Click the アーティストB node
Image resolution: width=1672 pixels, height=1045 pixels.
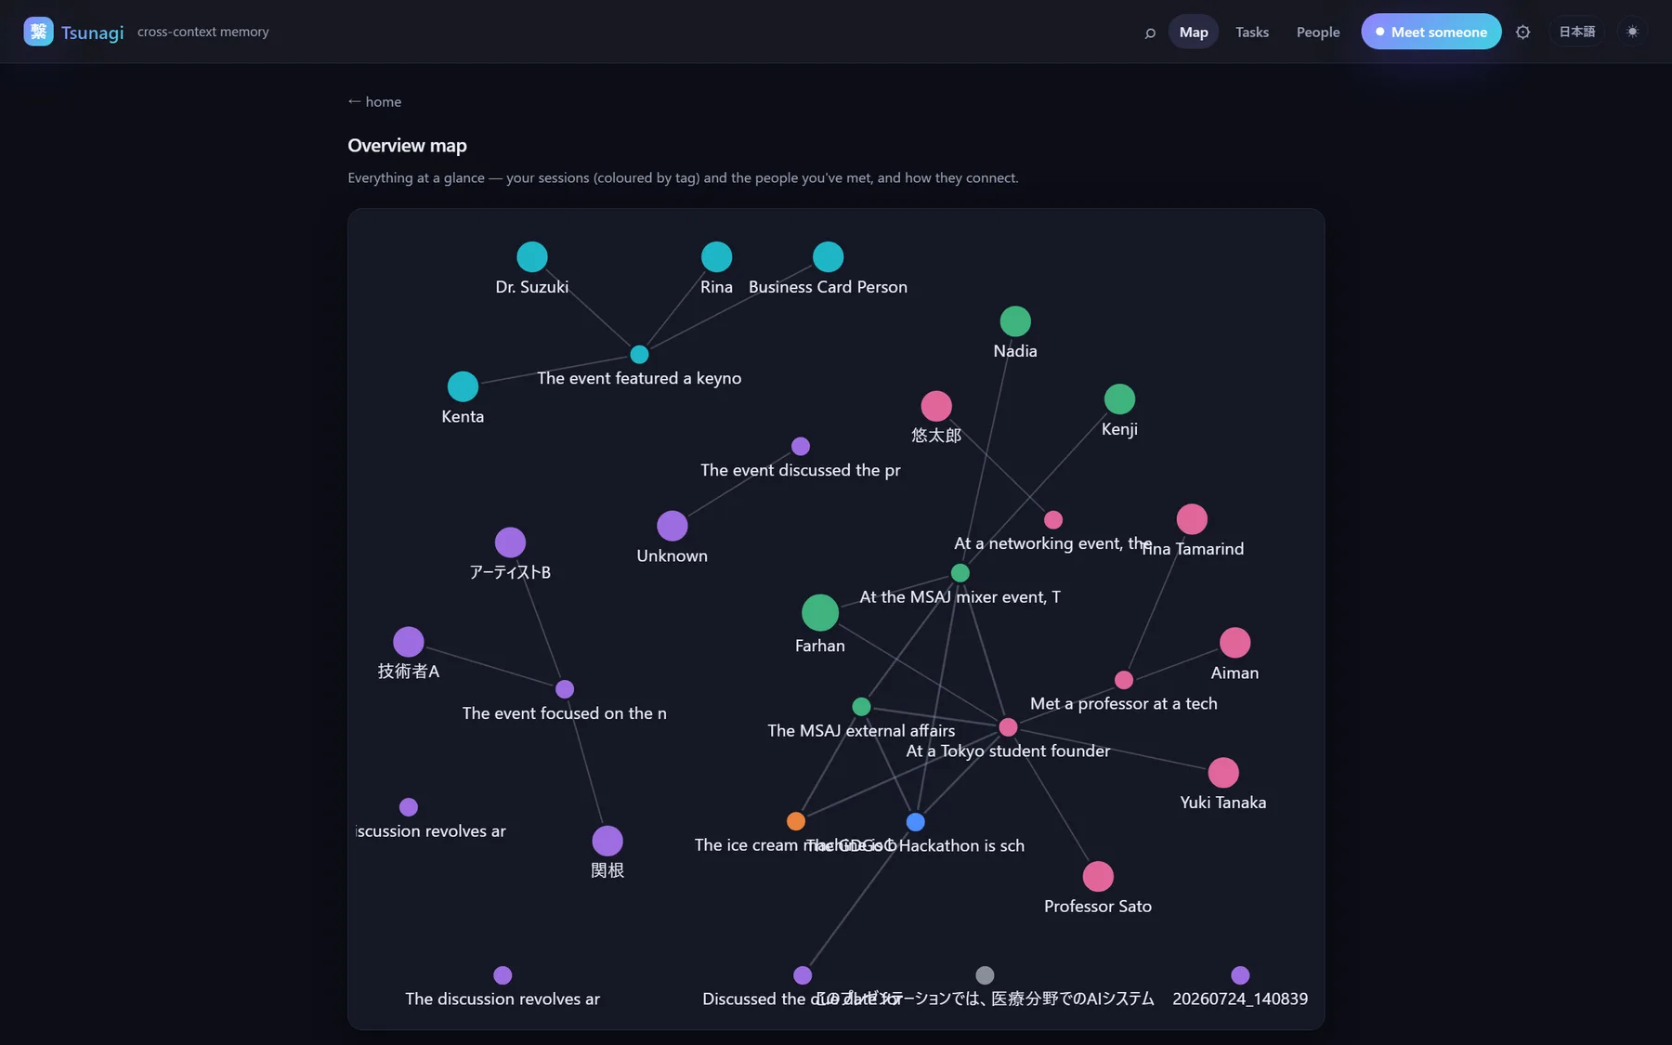[x=510, y=542]
